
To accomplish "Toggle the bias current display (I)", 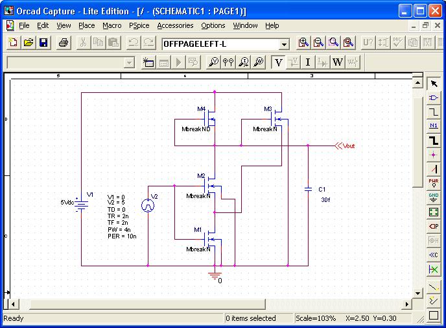I will click(308, 62).
